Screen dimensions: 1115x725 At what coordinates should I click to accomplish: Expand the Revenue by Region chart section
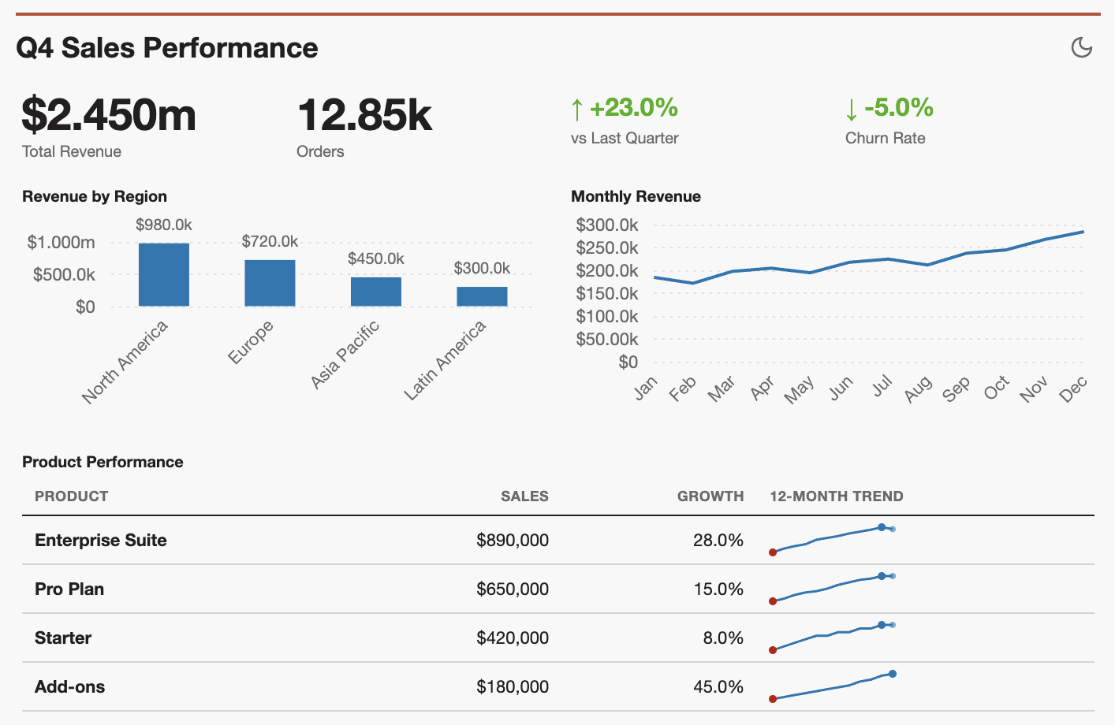95,196
